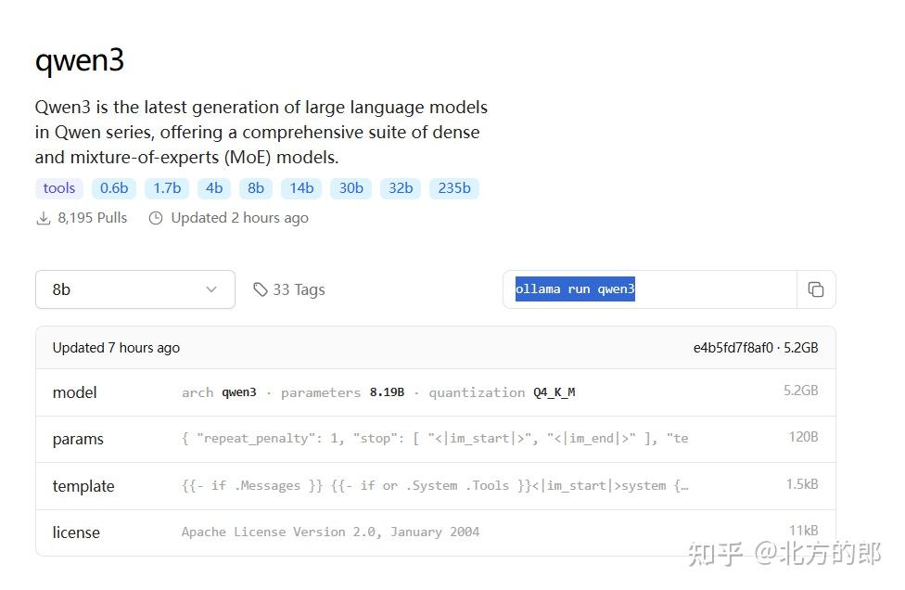Click the download icon next to Pulls
The height and width of the screenshot is (590, 905).
[x=43, y=218]
